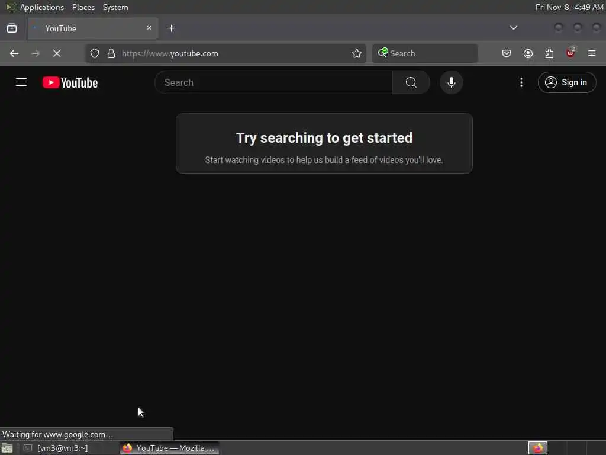The height and width of the screenshot is (455, 606).
Task: Click the YouTube logo
Action: pos(70,82)
